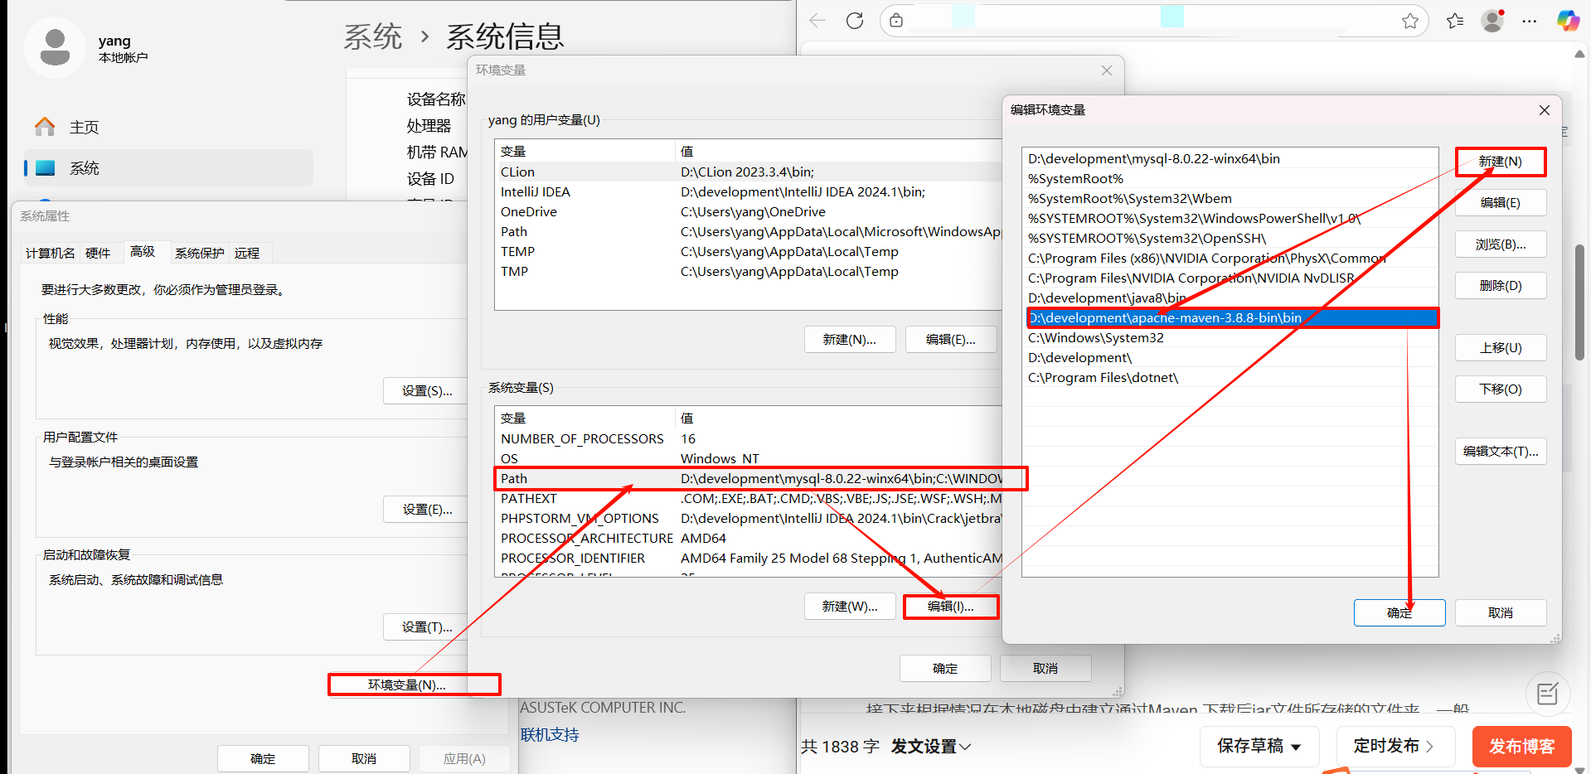Select IntelliJ IDEA user variable row
The width and height of the screenshot is (1591, 774).
[749, 191]
